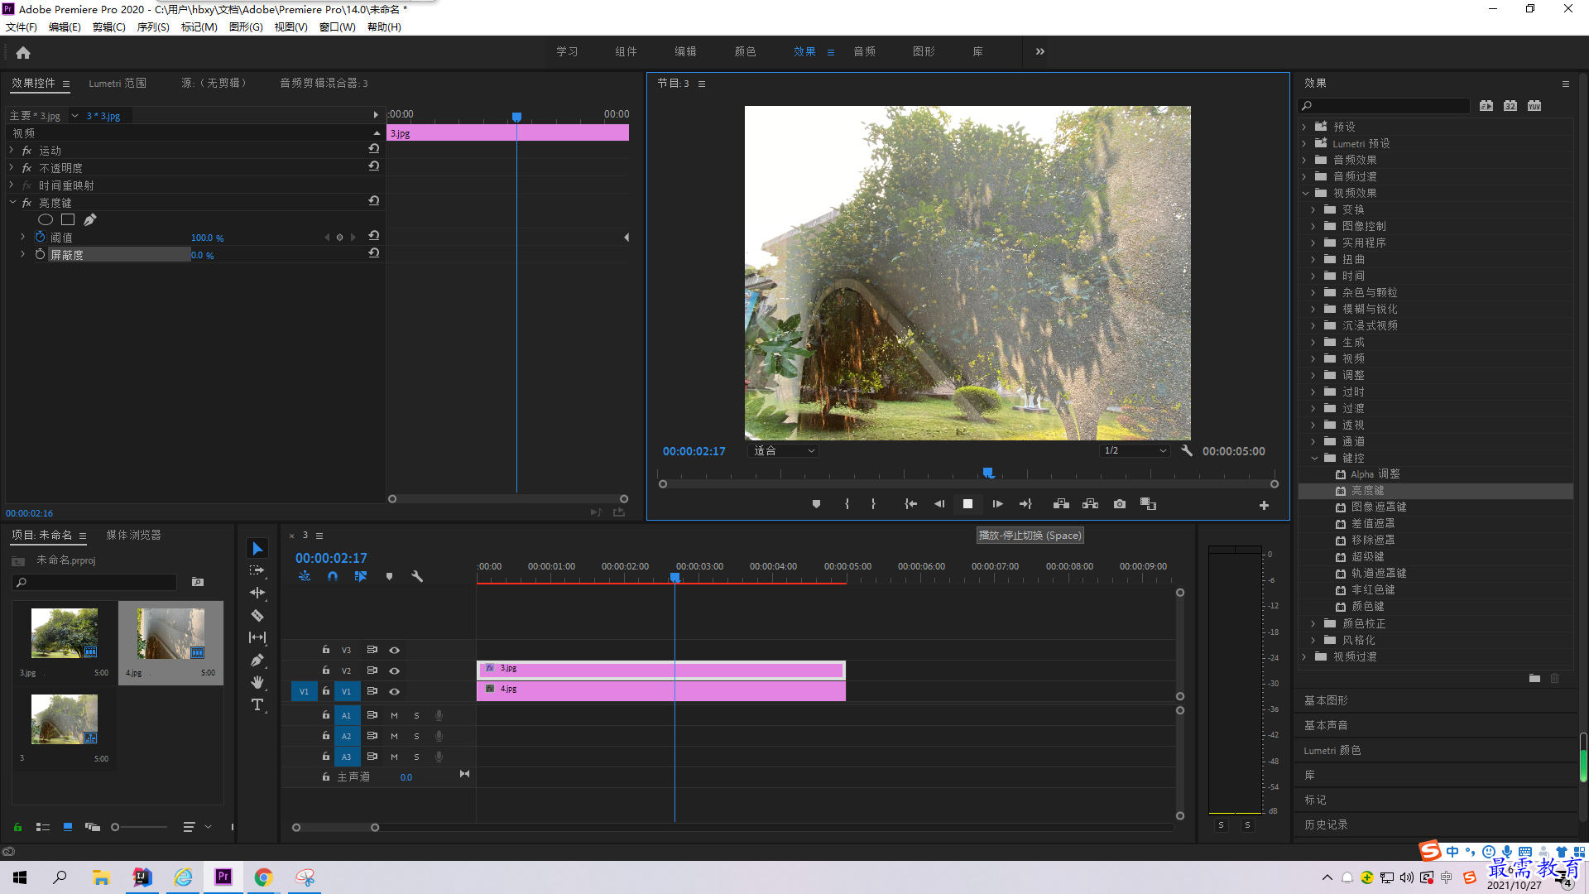This screenshot has height=894, width=1589.
Task: Choose free draw bezier mask pen
Action: pyautogui.click(x=90, y=219)
